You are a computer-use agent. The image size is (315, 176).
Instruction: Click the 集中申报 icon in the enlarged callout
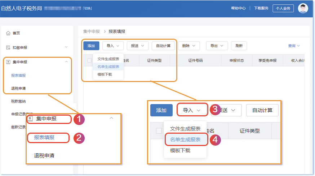click(31, 119)
